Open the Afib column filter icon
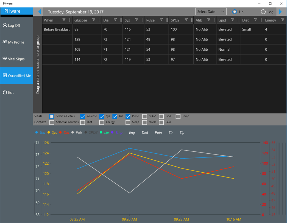 209,20
